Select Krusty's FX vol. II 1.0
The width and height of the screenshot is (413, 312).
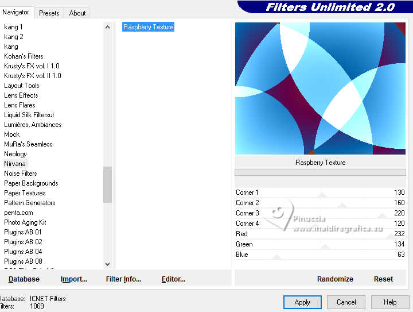pyautogui.click(x=33, y=76)
